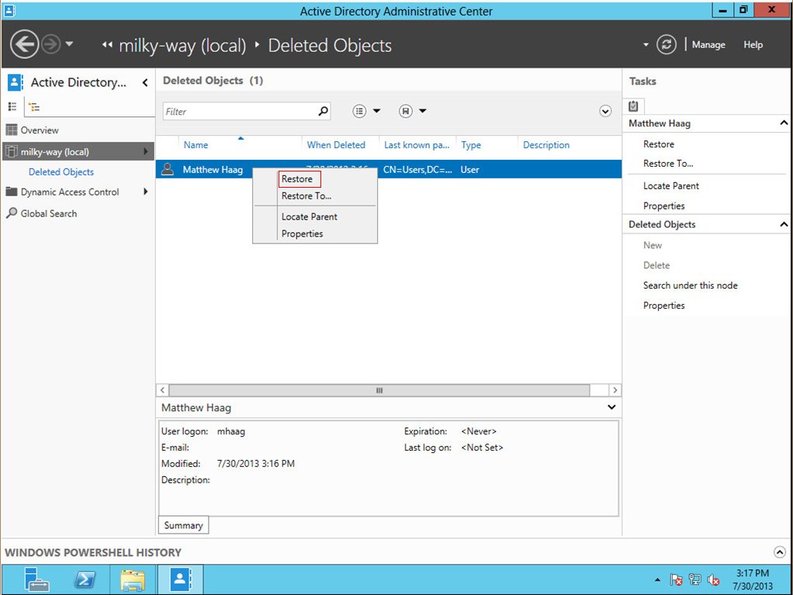
Task: Open the Help menu
Action: click(x=753, y=45)
